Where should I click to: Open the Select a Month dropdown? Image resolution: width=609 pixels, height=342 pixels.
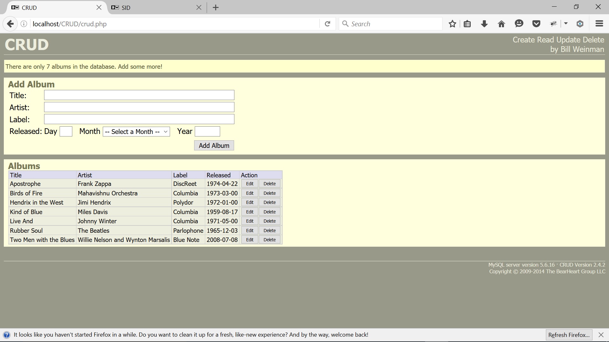pos(136,131)
